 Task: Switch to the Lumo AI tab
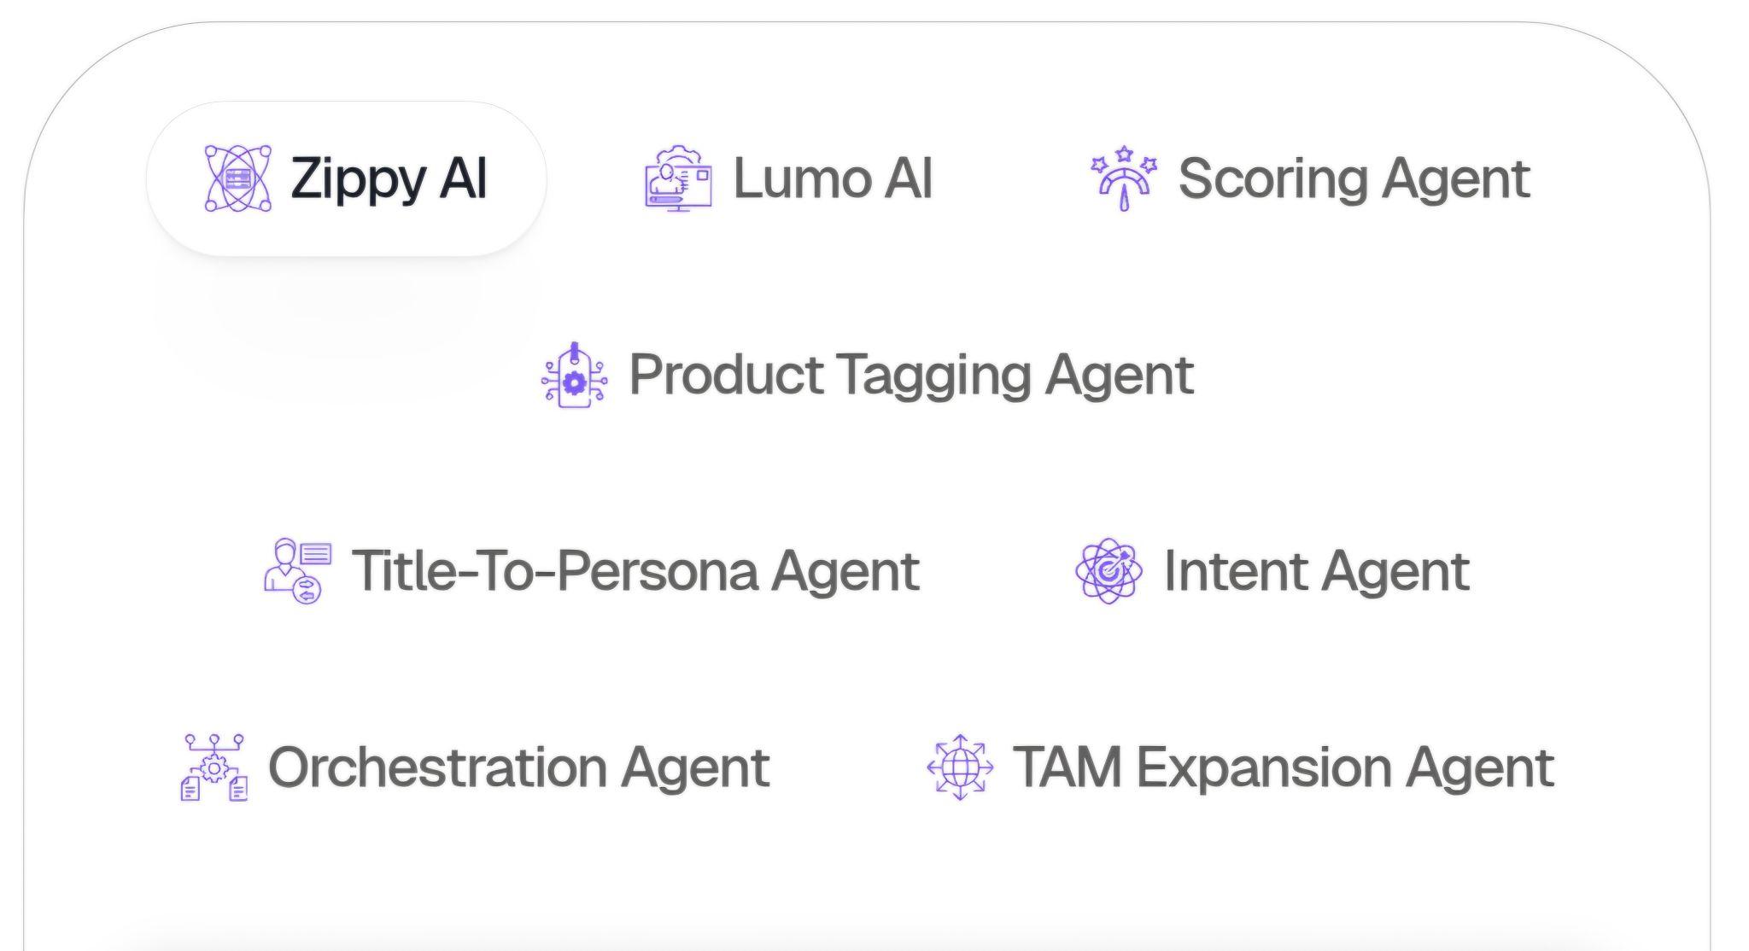788,178
